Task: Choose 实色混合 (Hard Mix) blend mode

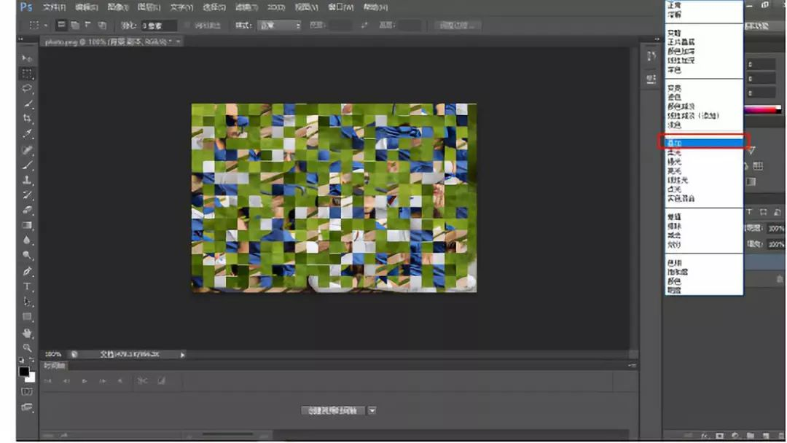Action: click(704, 199)
